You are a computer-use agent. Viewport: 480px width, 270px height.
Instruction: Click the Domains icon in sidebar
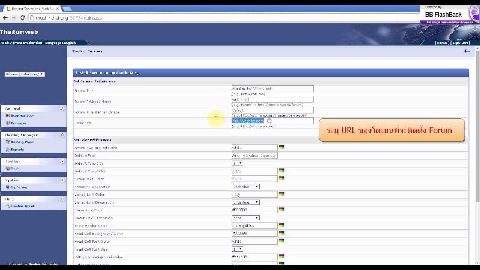pyautogui.click(x=8, y=123)
